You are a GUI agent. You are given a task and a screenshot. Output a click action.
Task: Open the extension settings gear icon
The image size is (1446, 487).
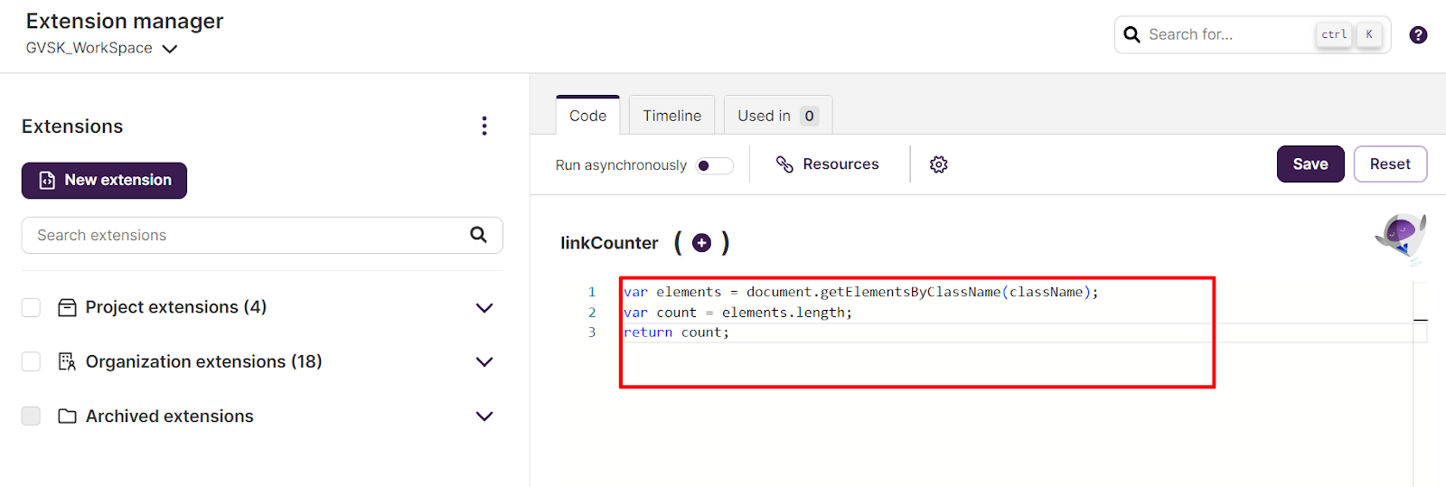click(939, 164)
